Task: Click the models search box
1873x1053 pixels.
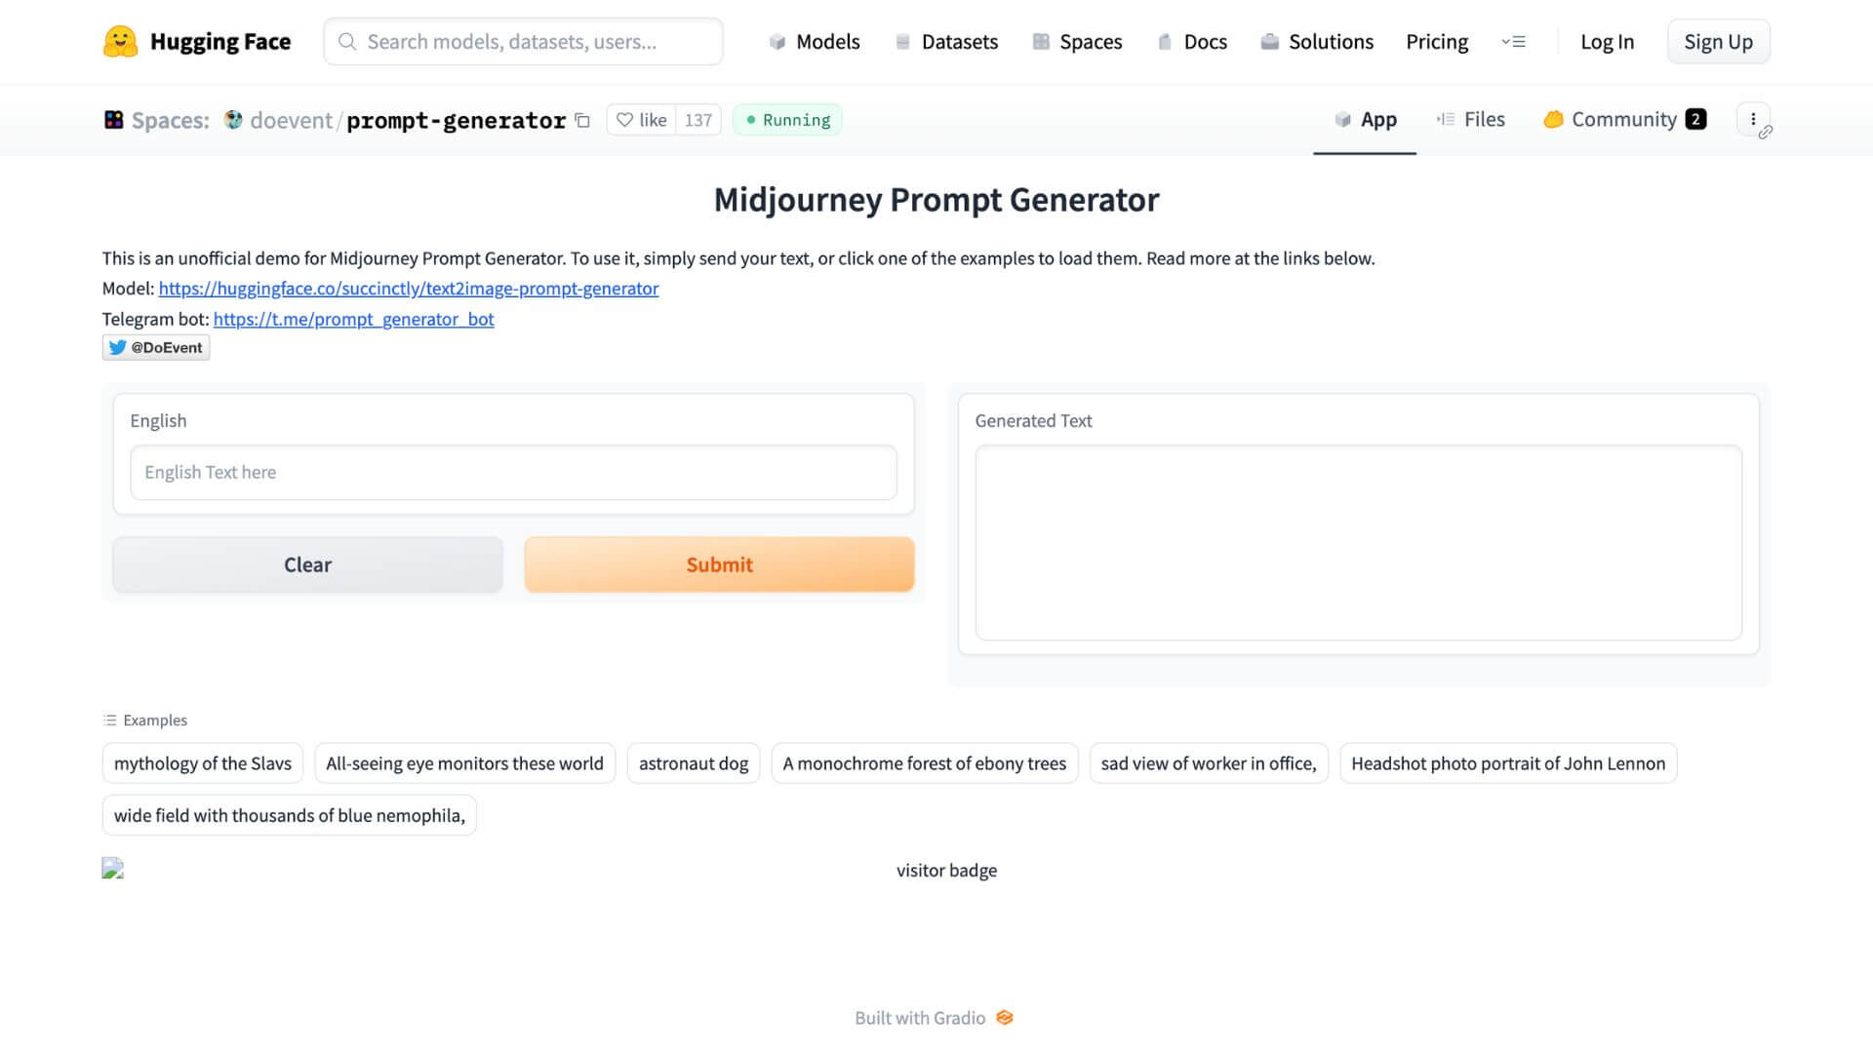Action: tap(523, 42)
